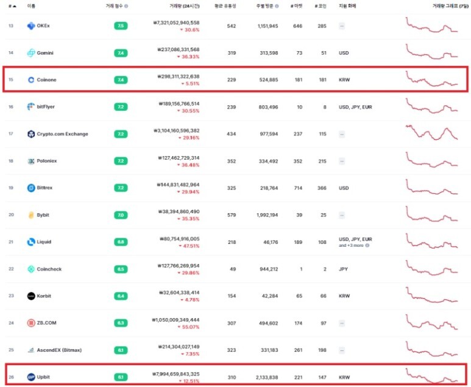Click the Coincheck exchange logo
Screen dimensions: 471x387
click(31, 269)
